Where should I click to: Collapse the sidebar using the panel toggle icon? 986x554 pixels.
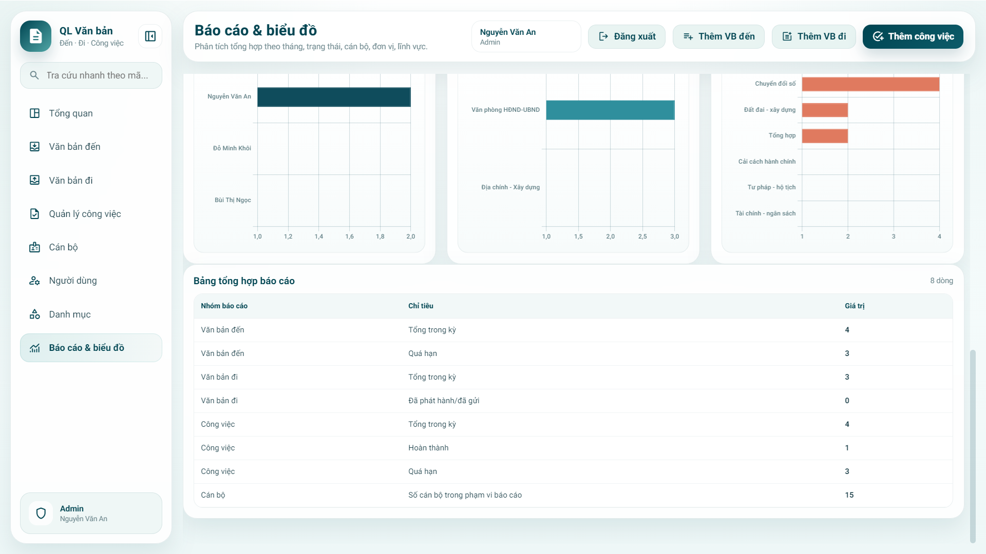click(150, 36)
